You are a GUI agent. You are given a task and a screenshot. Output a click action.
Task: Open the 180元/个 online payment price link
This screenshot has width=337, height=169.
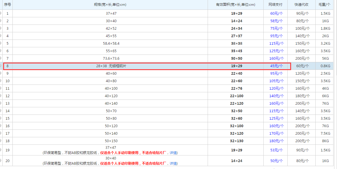click(277, 141)
